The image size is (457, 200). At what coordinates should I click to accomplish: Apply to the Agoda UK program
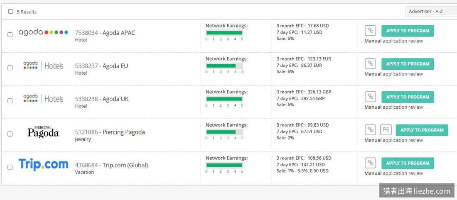(408, 97)
